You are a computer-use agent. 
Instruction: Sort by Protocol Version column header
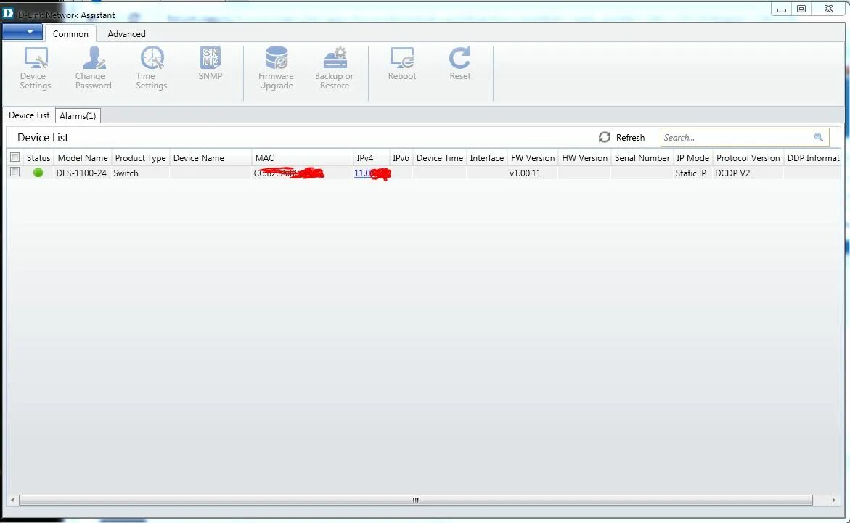(x=748, y=157)
